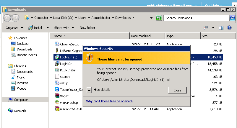
Task: Click the New folder button
Action: (87, 28)
